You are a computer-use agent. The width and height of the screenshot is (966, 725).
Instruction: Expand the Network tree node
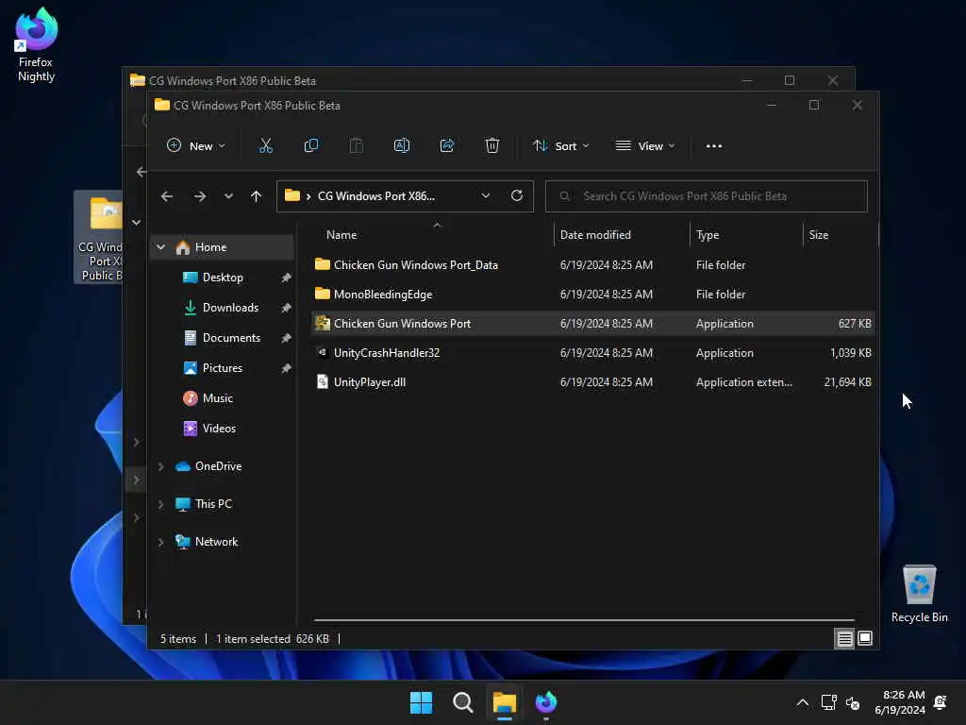point(160,542)
